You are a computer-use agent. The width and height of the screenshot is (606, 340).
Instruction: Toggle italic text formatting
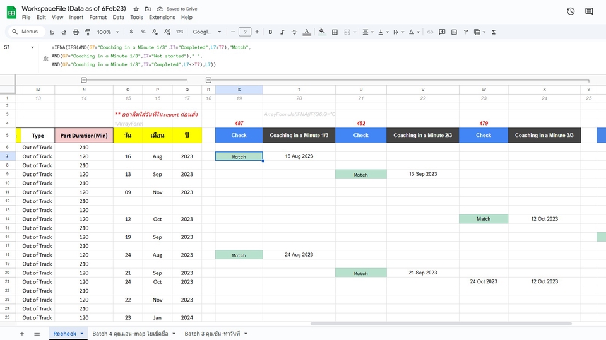[282, 32]
